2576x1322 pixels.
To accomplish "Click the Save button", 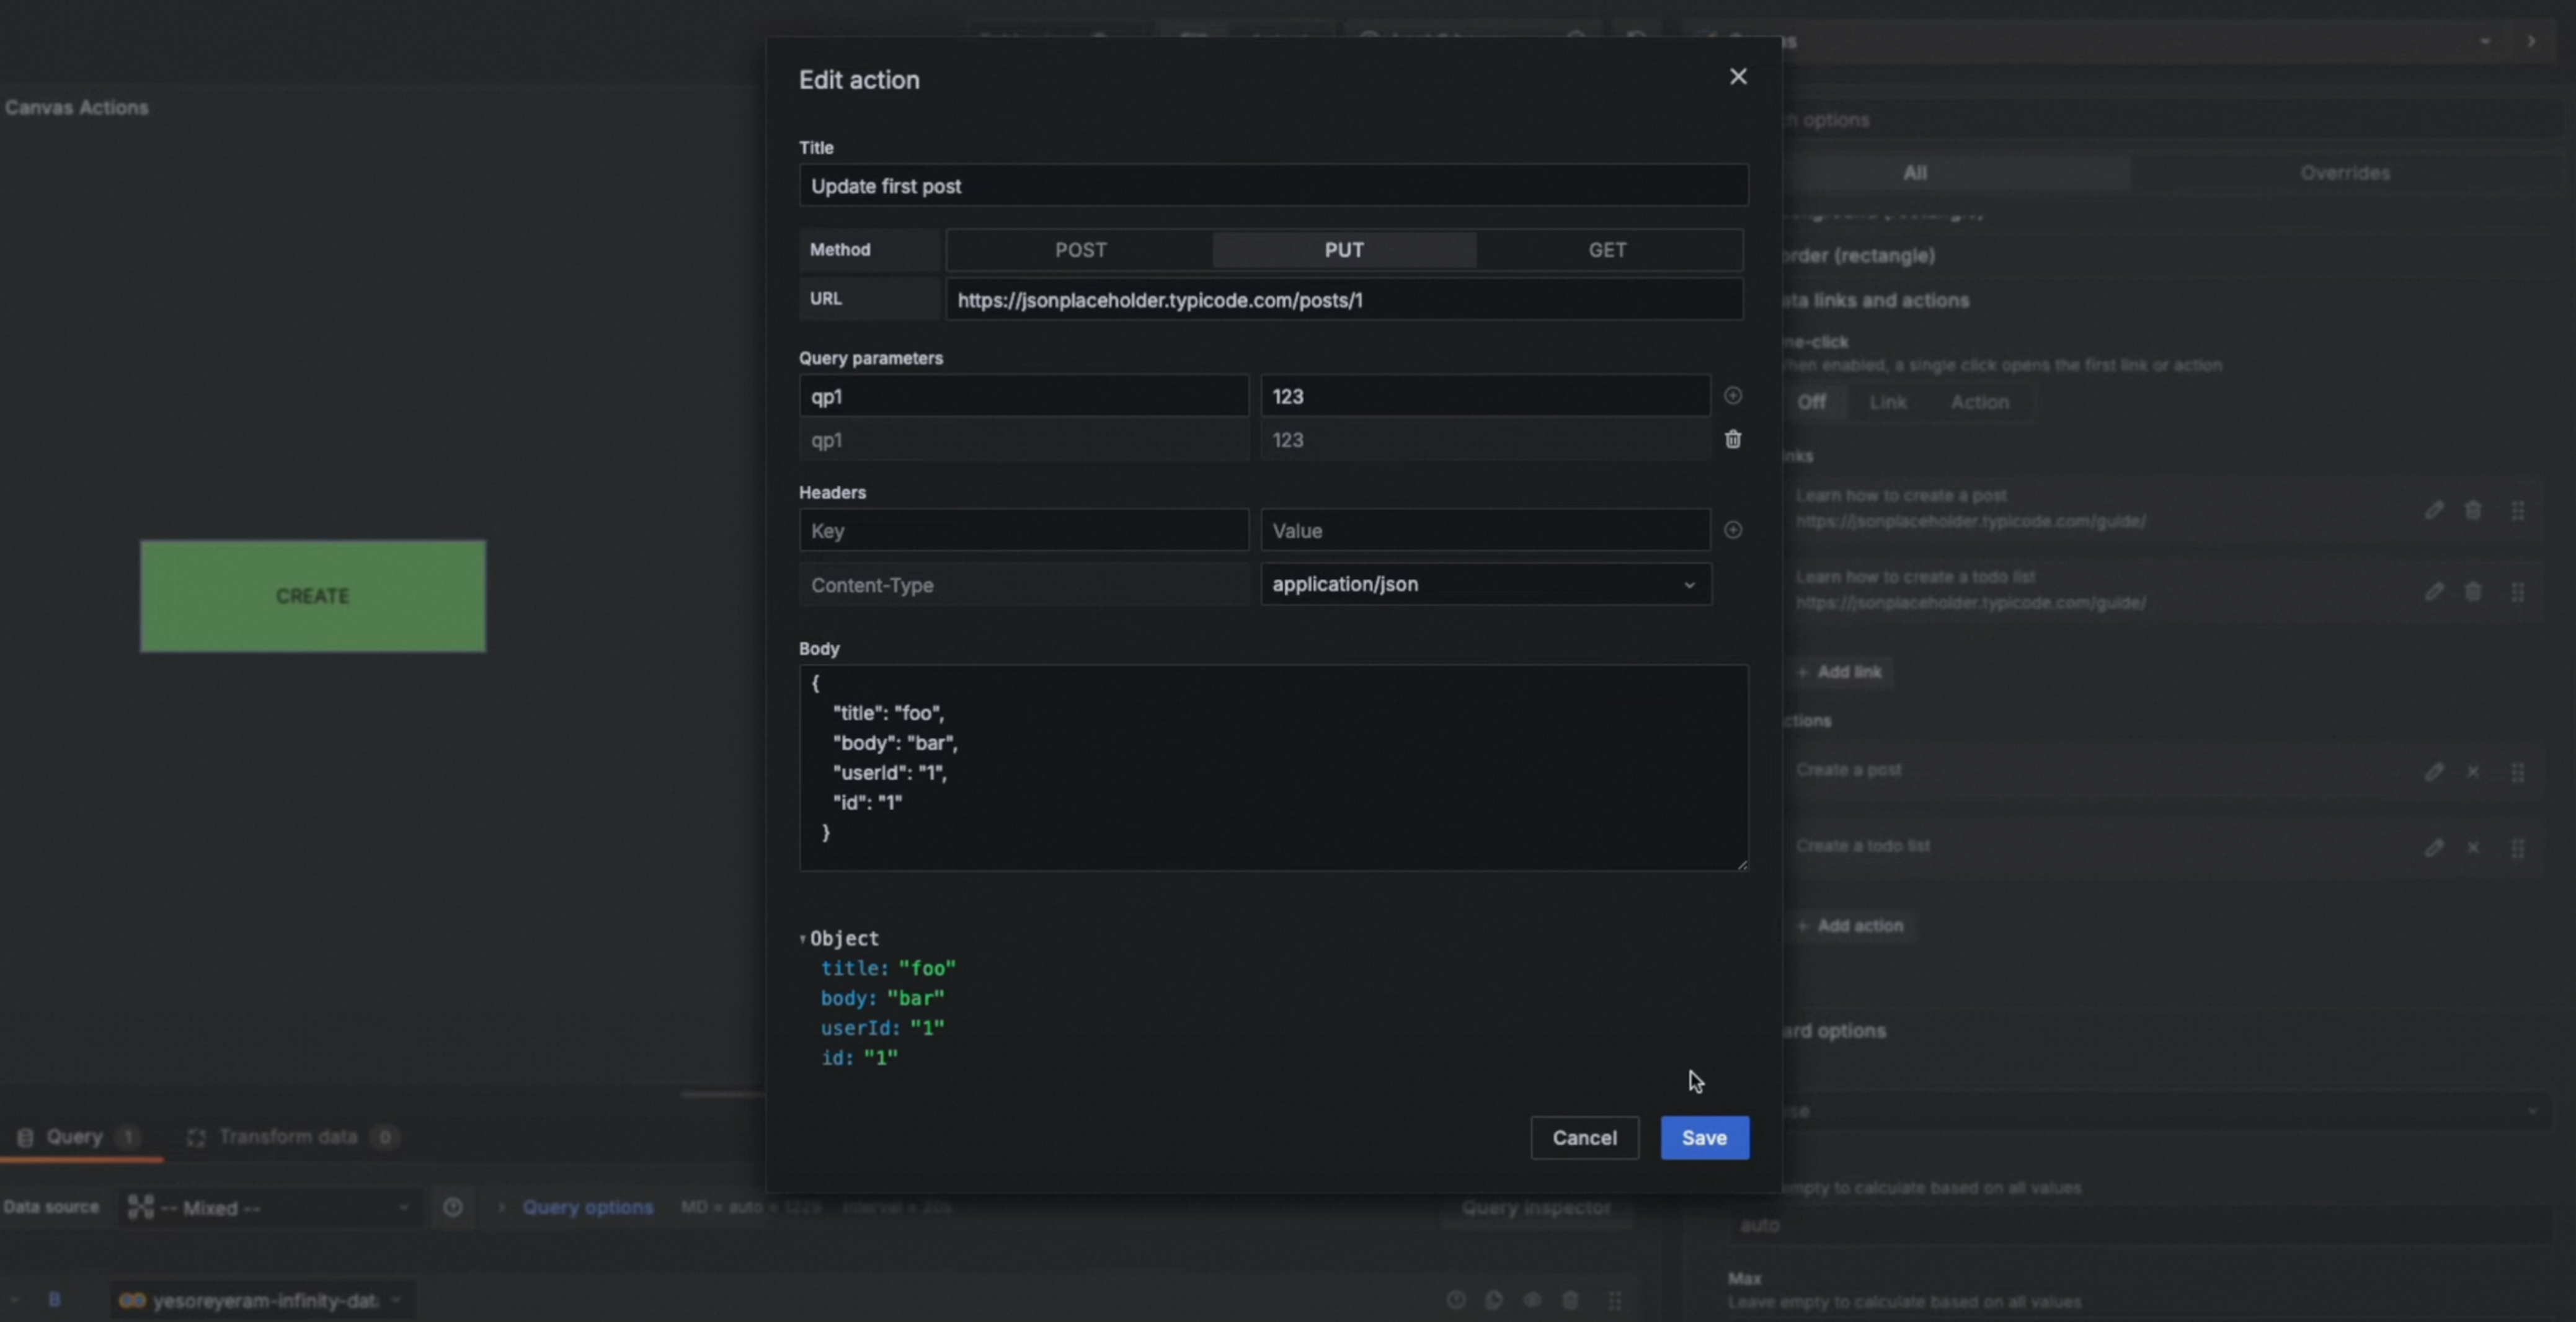I will pyautogui.click(x=1704, y=1138).
